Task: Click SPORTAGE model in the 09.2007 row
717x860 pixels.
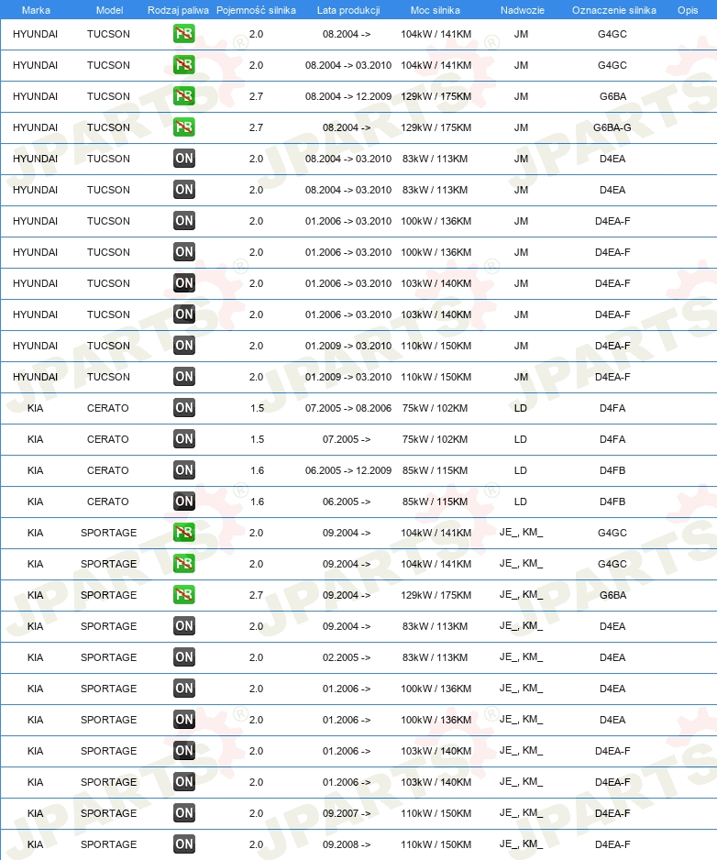Action: click(x=108, y=813)
